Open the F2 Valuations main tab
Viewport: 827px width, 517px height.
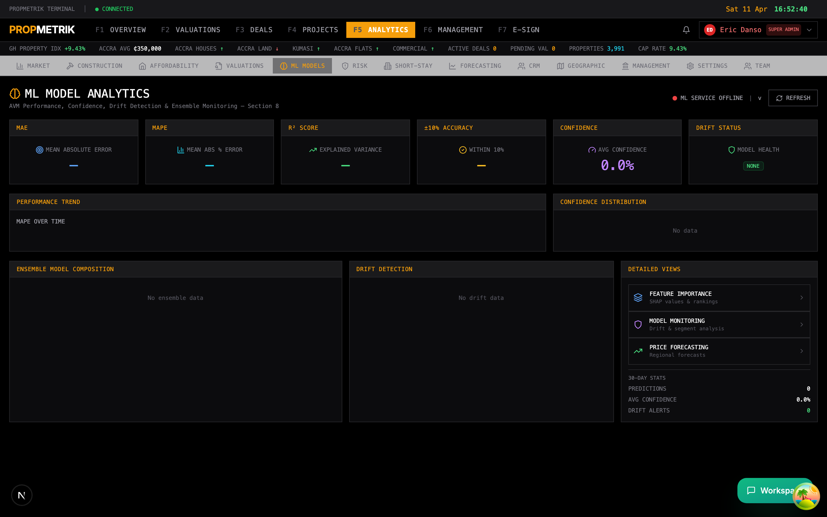point(191,30)
